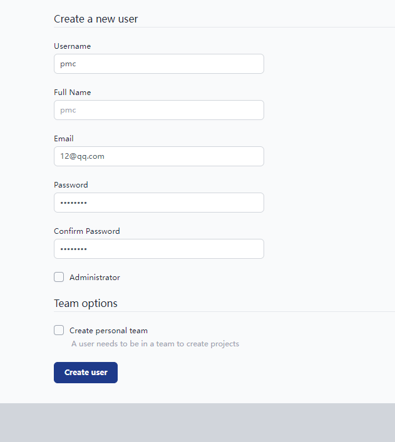The width and height of the screenshot is (395, 442).
Task: Check the Create personal team box
Action: [59, 330]
